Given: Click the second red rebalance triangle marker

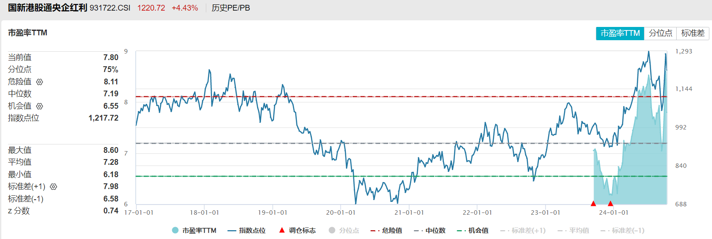Looking at the screenshot, I should pos(610,204).
